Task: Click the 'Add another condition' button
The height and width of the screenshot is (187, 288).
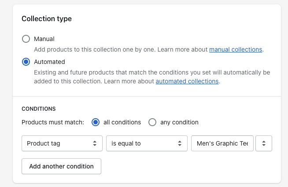Action: point(61,166)
